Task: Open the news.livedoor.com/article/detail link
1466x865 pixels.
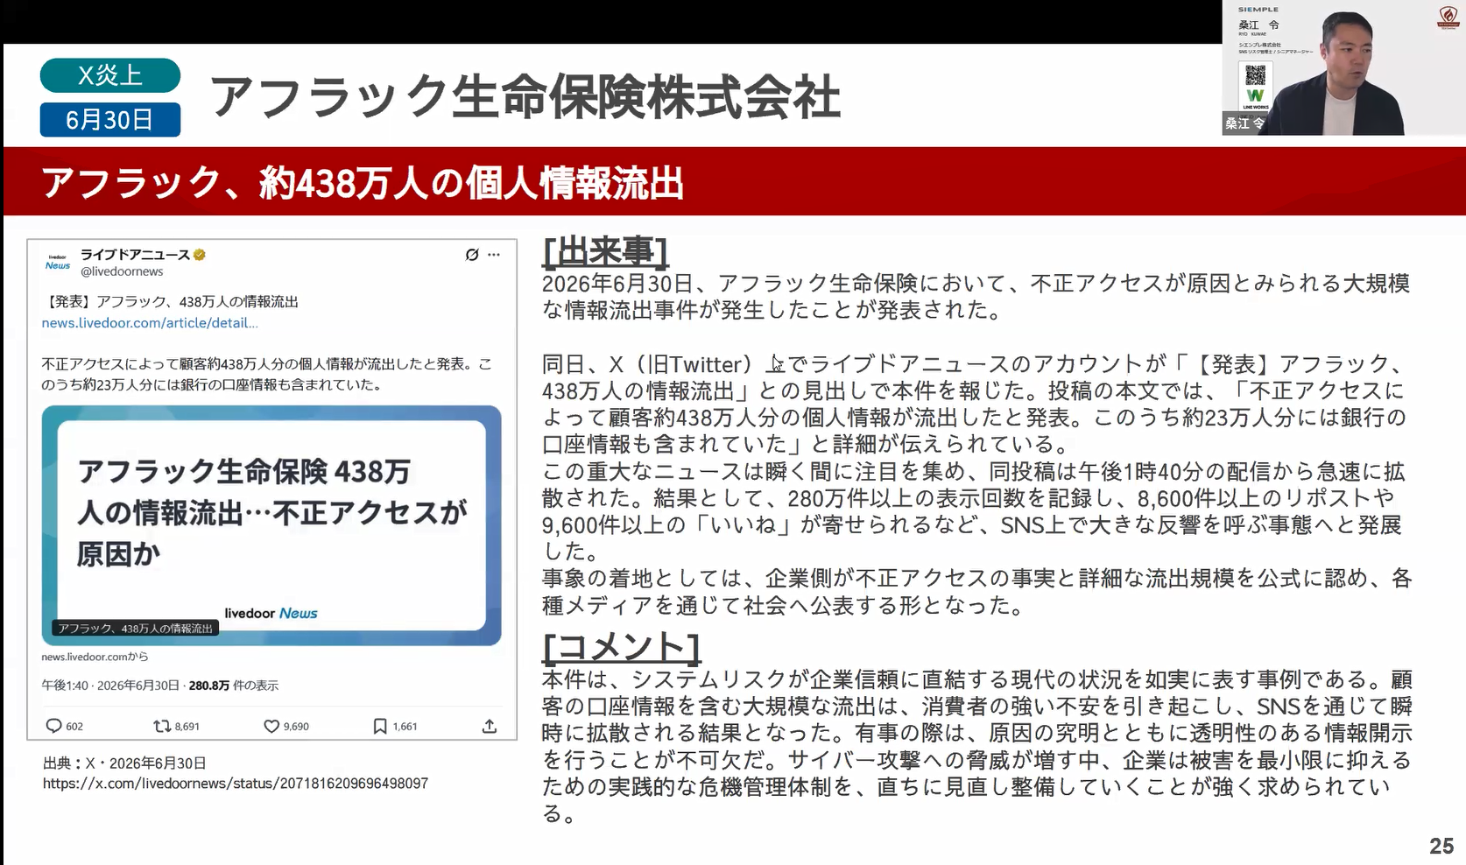Action: [150, 323]
